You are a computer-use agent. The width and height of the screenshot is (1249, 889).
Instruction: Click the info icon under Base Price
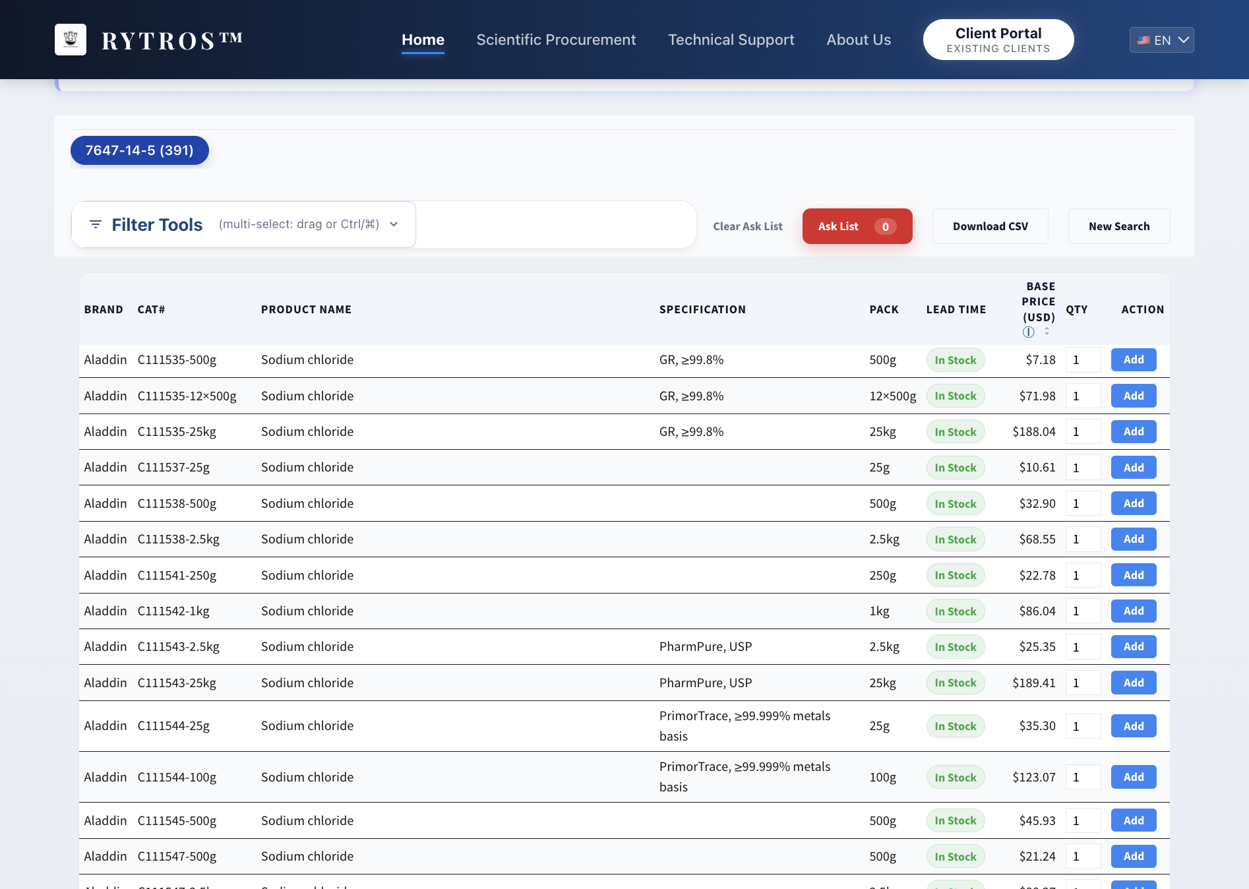coord(1028,332)
